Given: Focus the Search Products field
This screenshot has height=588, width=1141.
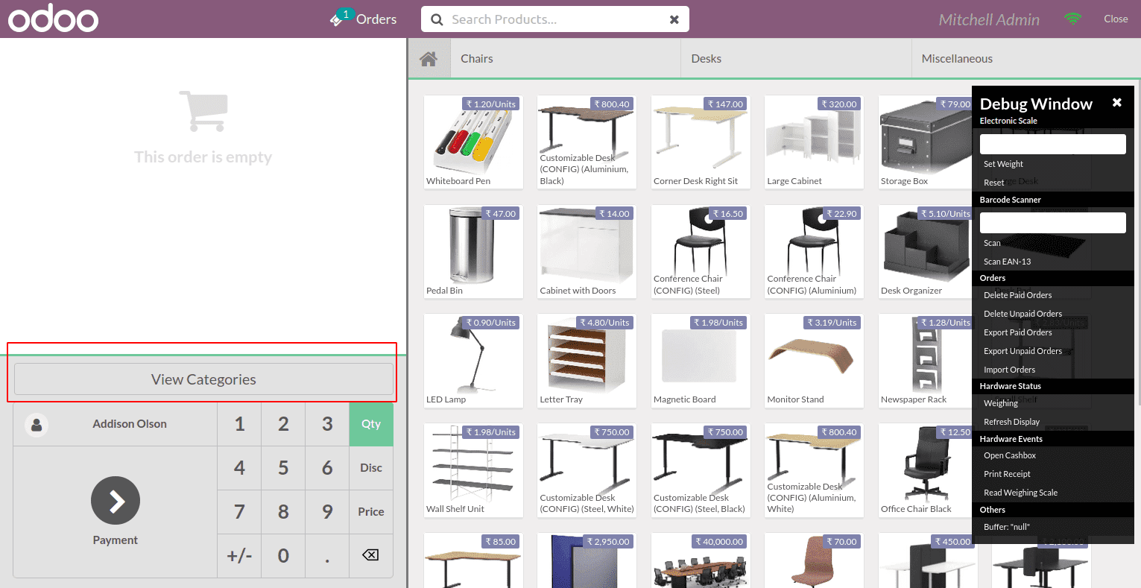Looking at the screenshot, I should coord(554,20).
